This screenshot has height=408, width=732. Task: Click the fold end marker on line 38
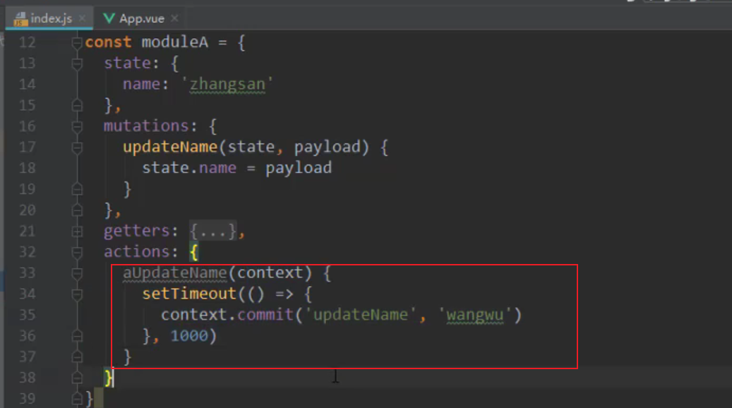click(77, 378)
